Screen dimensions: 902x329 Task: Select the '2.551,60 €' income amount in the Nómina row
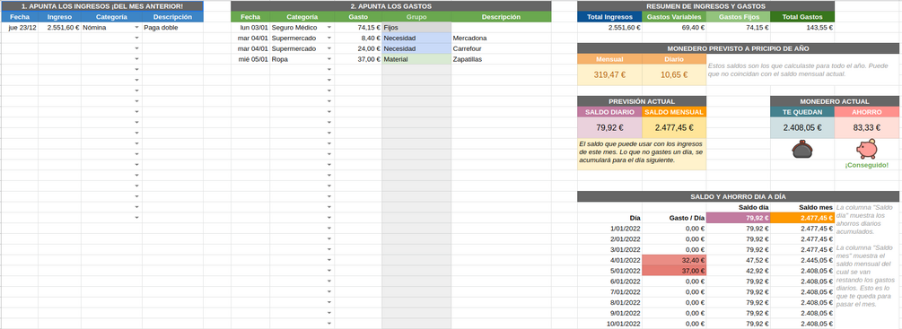click(x=60, y=27)
